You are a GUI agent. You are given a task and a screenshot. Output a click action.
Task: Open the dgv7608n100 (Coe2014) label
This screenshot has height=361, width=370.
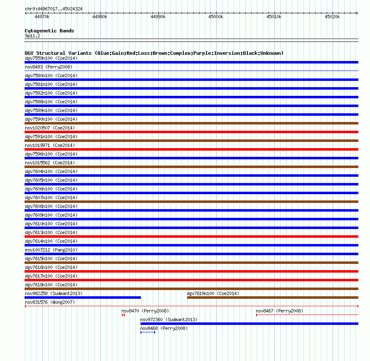pos(51,206)
